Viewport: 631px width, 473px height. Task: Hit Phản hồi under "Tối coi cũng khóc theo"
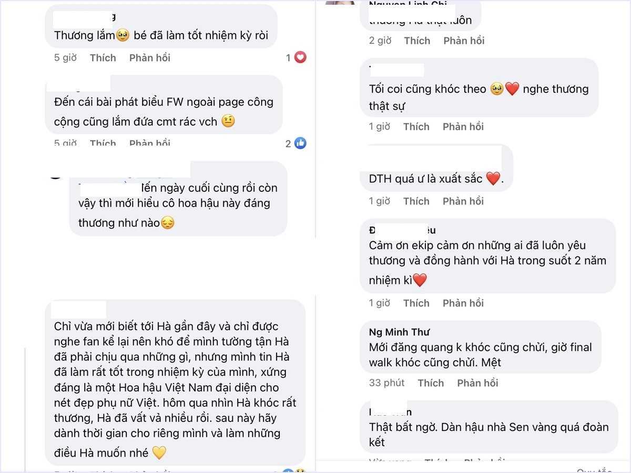[463, 127]
